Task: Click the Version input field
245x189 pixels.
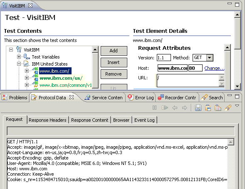Action: [x=163, y=58]
